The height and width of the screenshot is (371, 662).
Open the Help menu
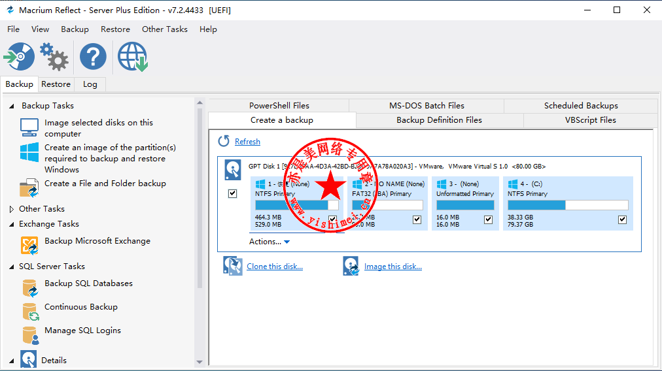tap(208, 29)
